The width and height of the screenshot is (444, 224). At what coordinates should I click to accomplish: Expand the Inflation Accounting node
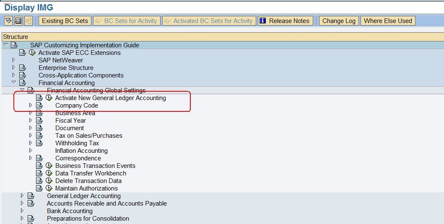31,150
